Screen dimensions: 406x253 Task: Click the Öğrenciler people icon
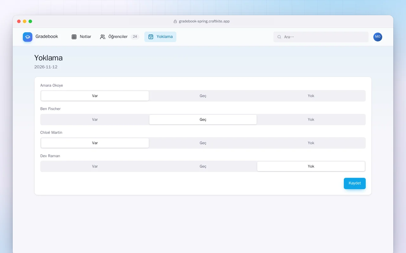(103, 37)
